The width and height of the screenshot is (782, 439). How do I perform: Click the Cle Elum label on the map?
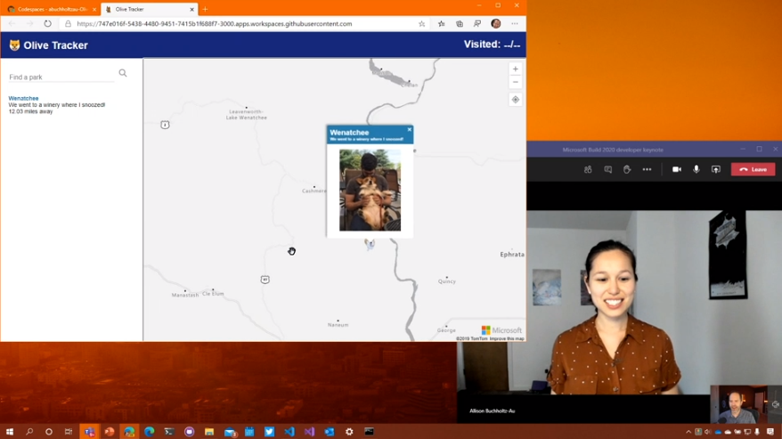[x=213, y=293]
